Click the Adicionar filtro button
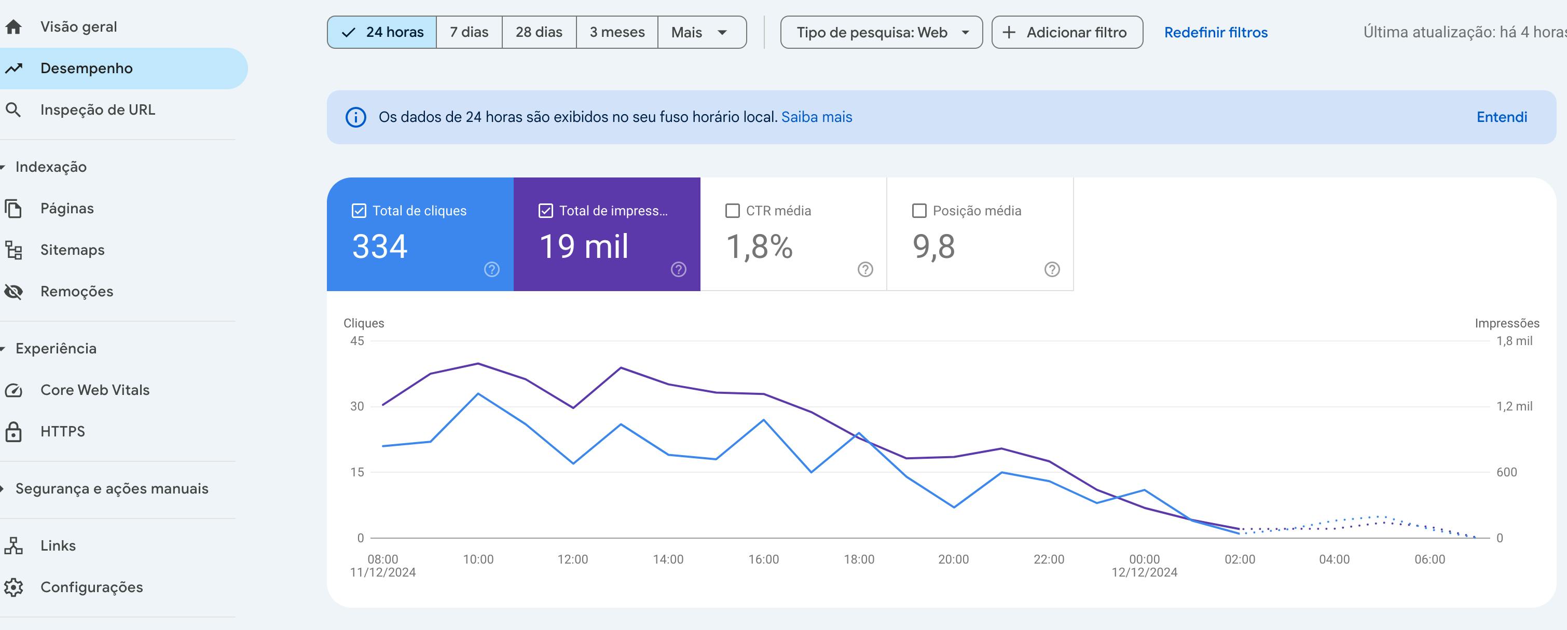The height and width of the screenshot is (630, 1567). (x=1066, y=32)
